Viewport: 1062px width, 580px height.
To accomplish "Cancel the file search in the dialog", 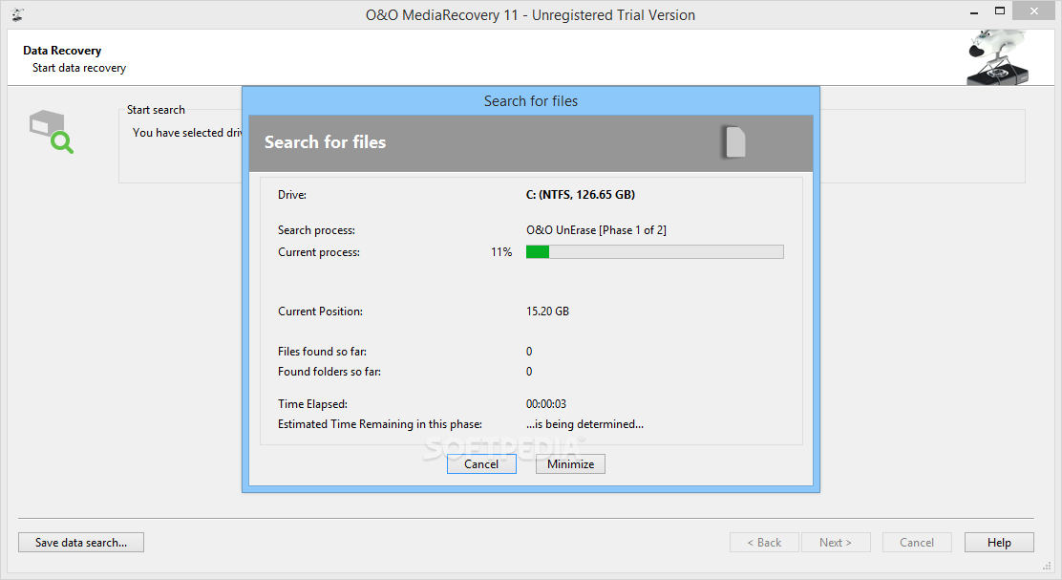I will point(481,464).
